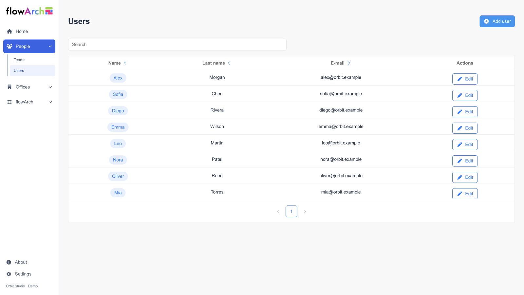Click pencil icon in Diego's row
The image size is (524, 295).
[460, 112]
